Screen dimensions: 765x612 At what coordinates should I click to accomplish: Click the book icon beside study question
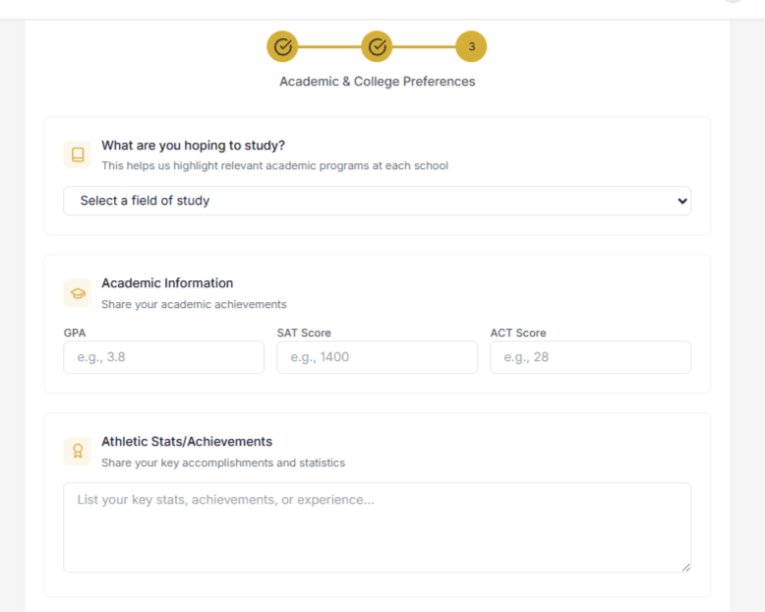pyautogui.click(x=78, y=154)
